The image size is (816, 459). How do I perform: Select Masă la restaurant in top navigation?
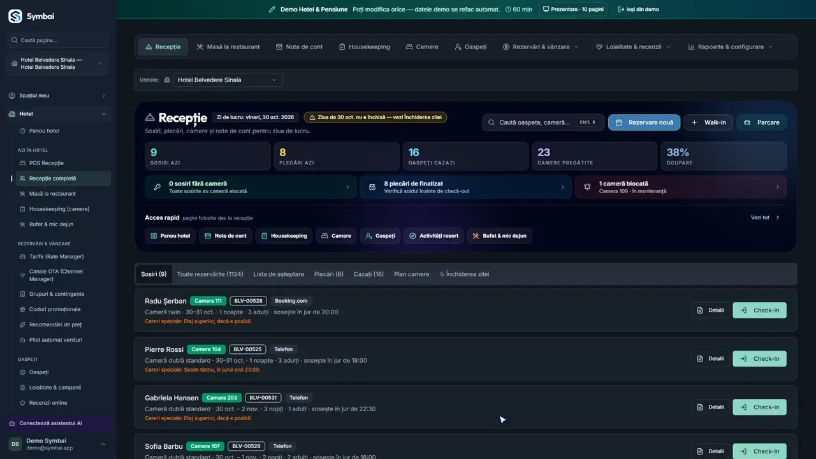pyautogui.click(x=228, y=47)
